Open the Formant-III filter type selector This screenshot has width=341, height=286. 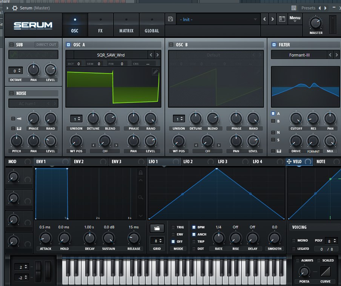299,55
